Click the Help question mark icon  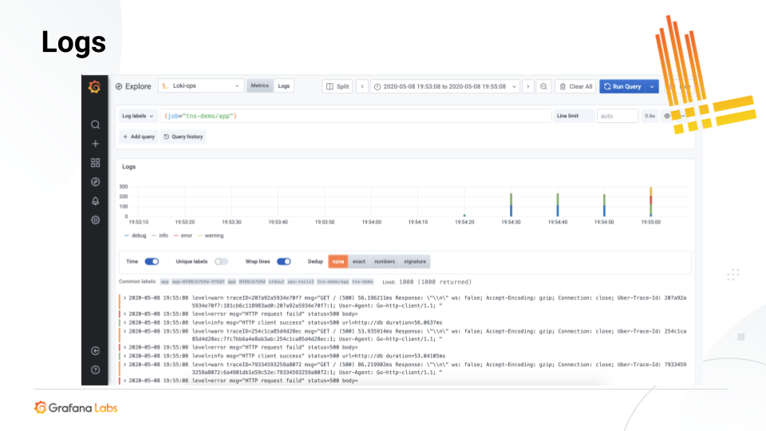tap(95, 370)
